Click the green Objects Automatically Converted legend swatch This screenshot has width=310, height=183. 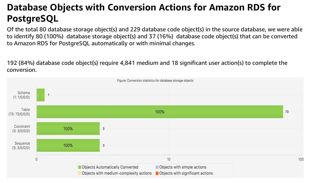[80, 167]
